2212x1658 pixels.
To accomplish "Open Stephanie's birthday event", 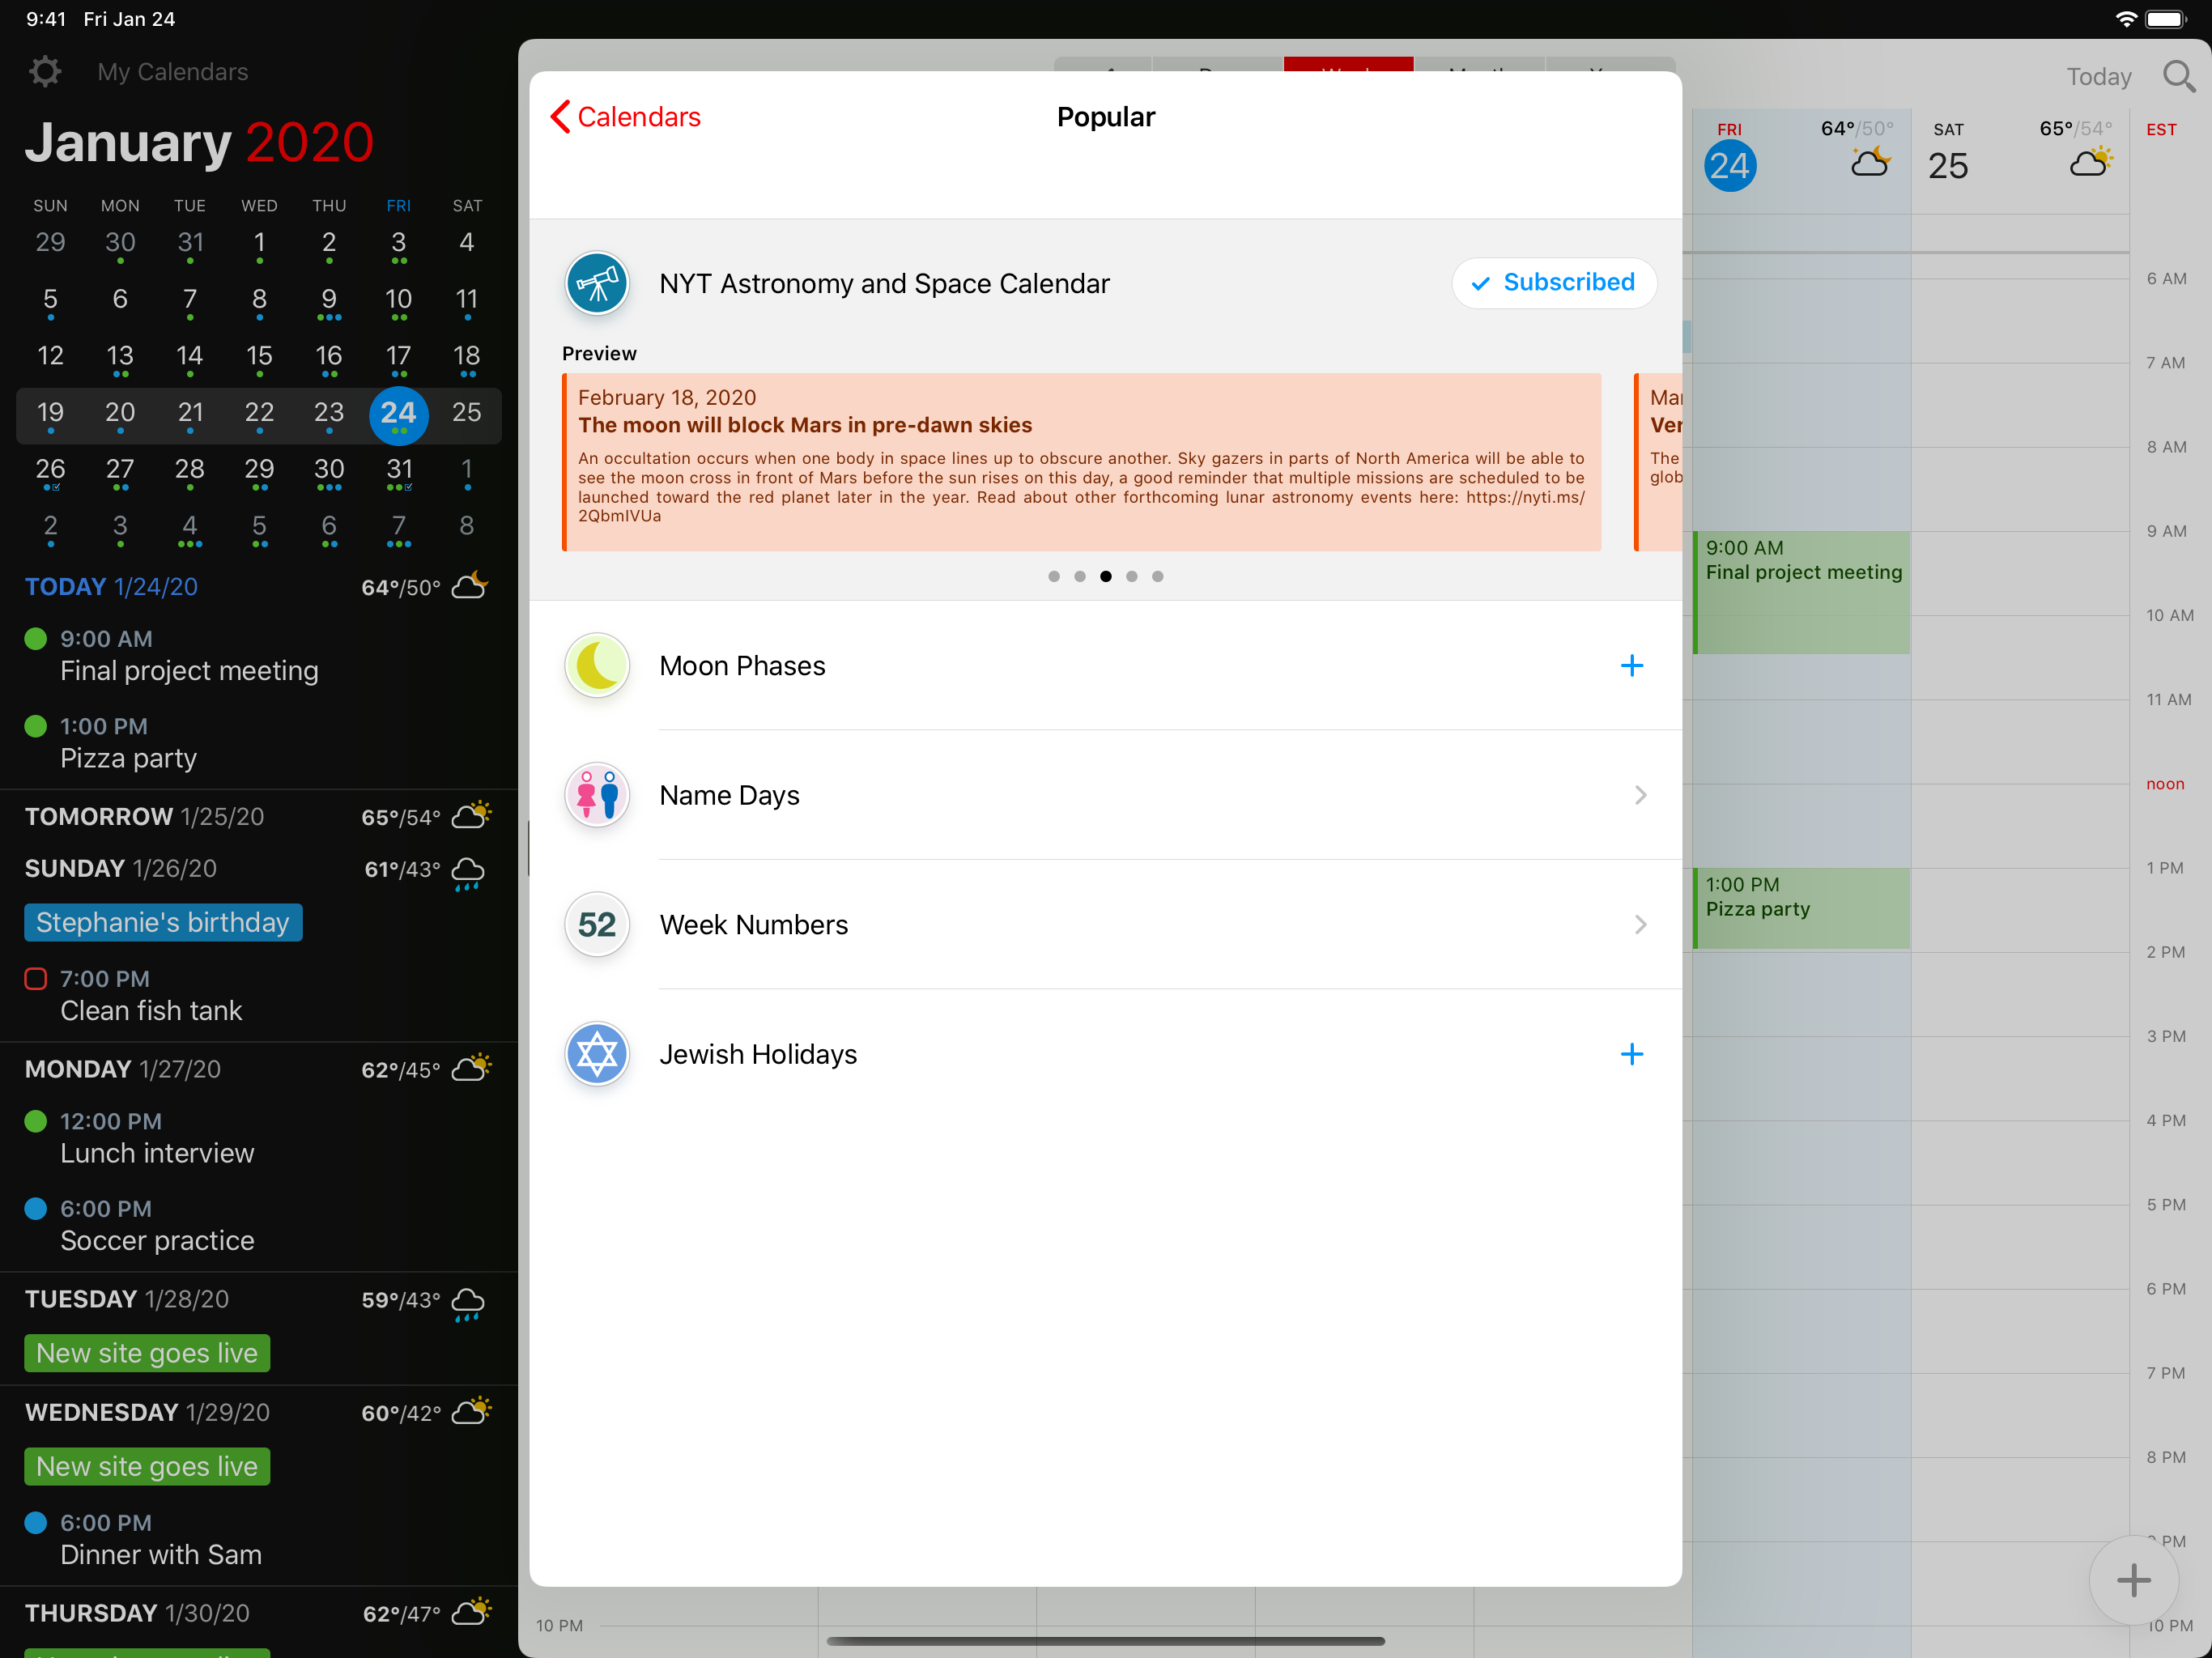I will (163, 922).
